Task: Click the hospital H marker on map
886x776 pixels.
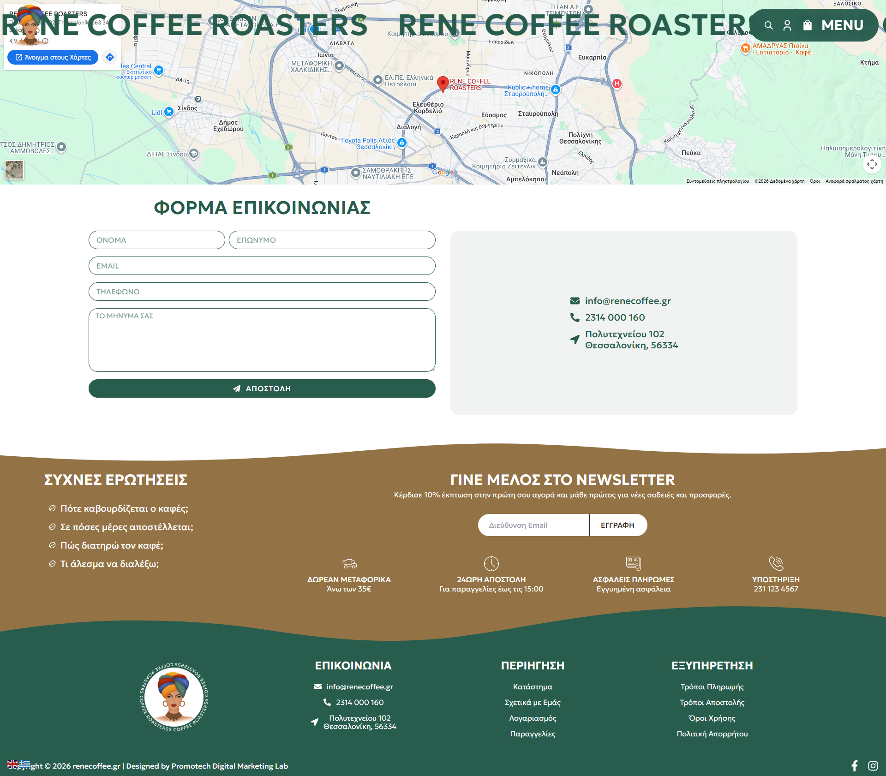Action: pyautogui.click(x=617, y=84)
